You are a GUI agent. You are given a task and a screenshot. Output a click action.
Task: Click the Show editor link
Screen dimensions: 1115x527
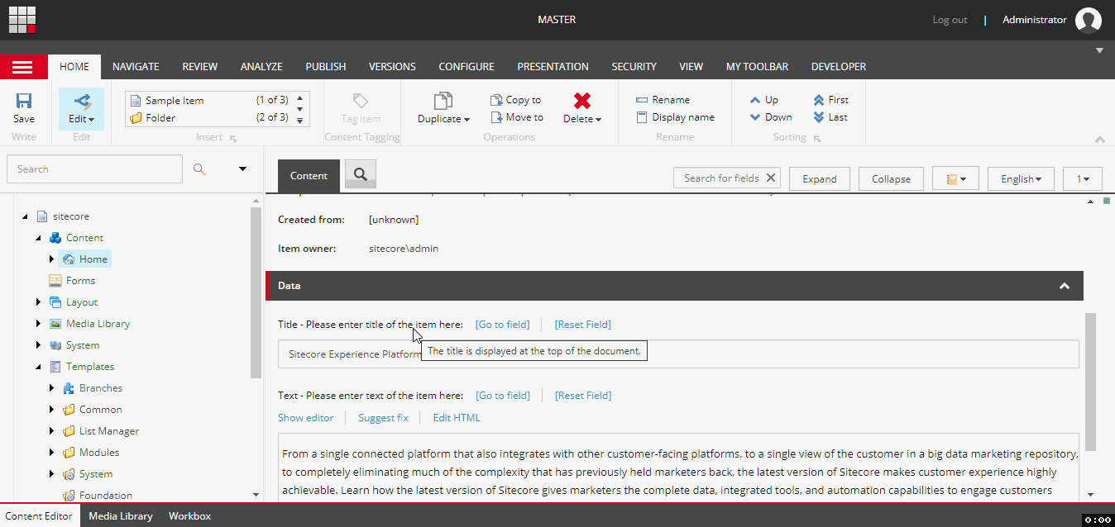tap(305, 418)
